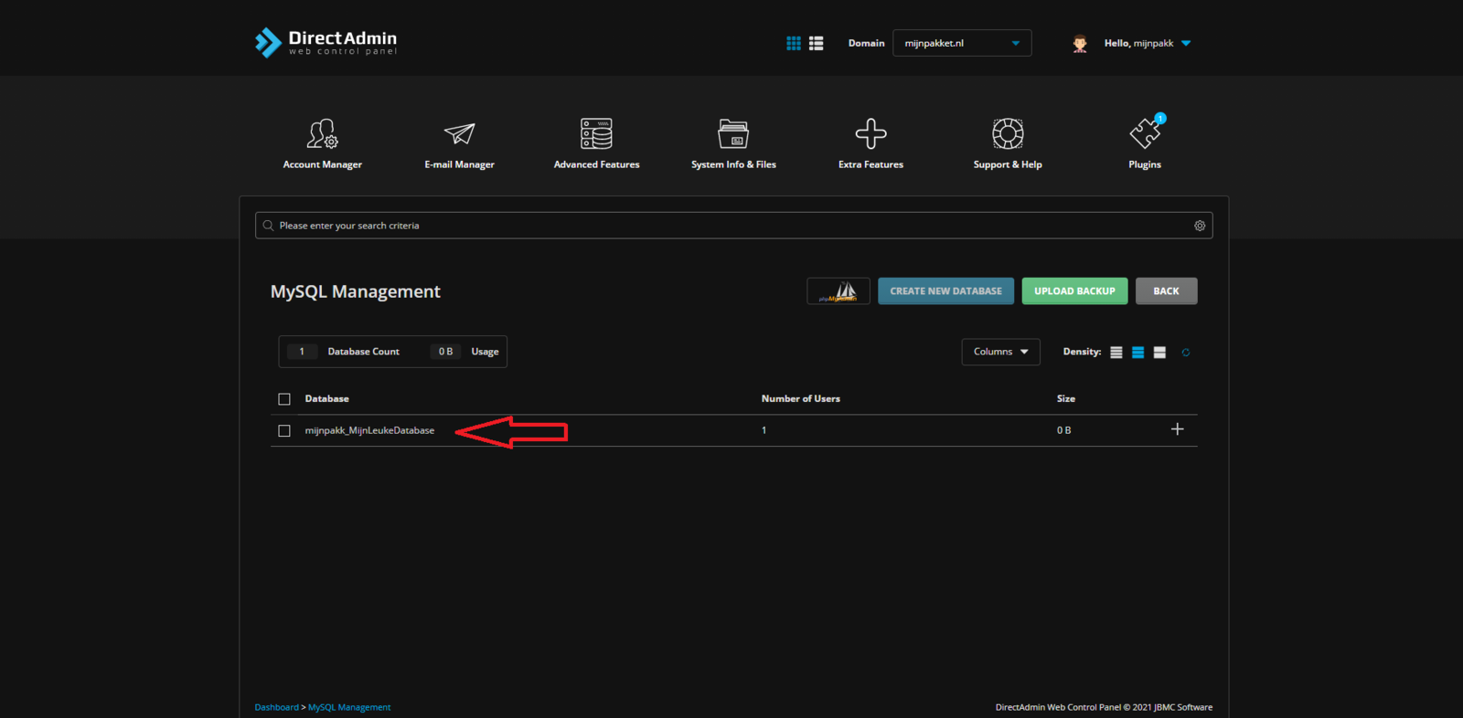Open phpMyAdmin via the sailboat logo
The width and height of the screenshot is (1463, 718).
point(838,291)
